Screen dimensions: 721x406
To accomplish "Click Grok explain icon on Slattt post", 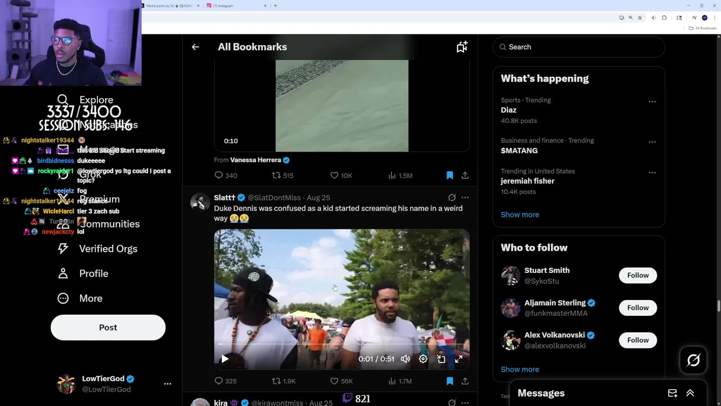I will pos(452,197).
